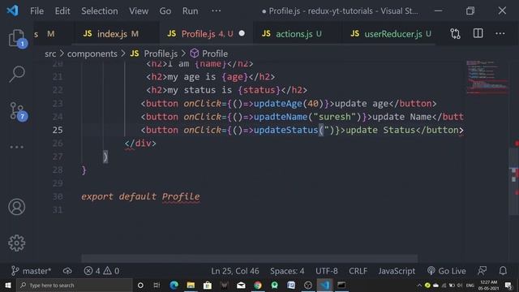Open the File menu
Viewport: 519px width, 292px height.
pyautogui.click(x=36, y=11)
